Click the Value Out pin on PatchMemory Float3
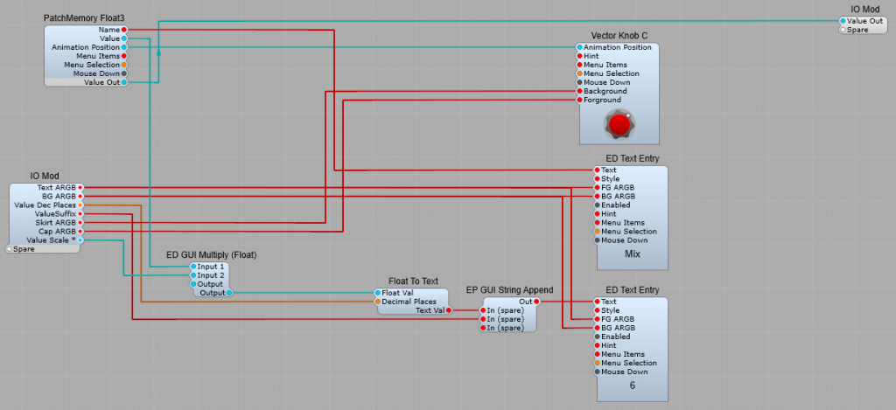Image resolution: width=896 pixels, height=410 pixels. (124, 82)
